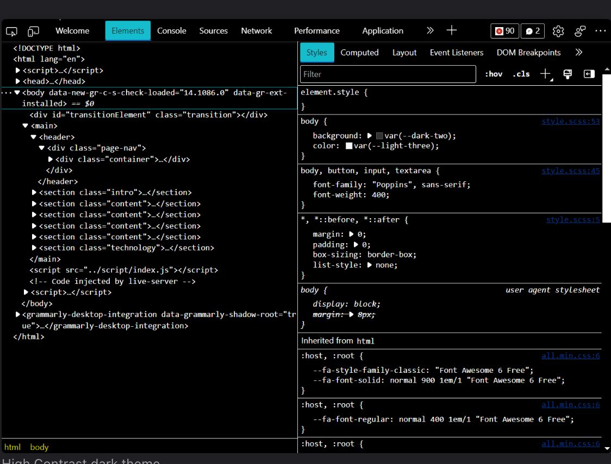
Task: Select live-server comment line
Action: coord(112,281)
